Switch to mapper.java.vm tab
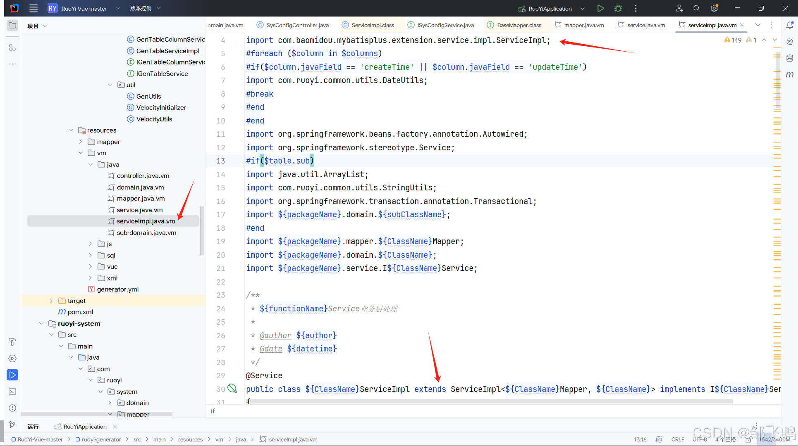This screenshot has height=446, width=798. tap(579, 25)
